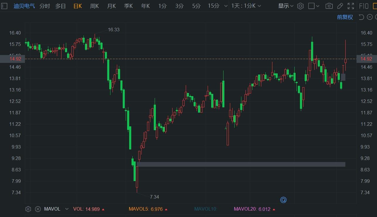This screenshot has height=217, width=377.
Task: Select the 月K monthly tab
Action: pyautogui.click(x=111, y=6)
